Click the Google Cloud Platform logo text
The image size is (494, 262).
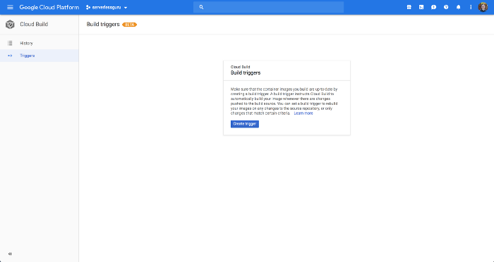(49, 7)
